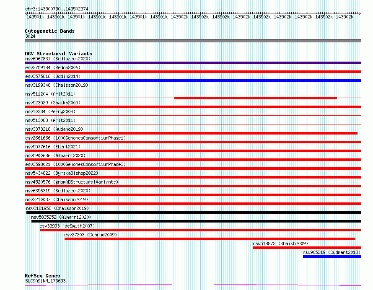The height and width of the screenshot is (290, 373).
Task: Click esv33993 (deSmith2007) label
Action: [x=67, y=226]
